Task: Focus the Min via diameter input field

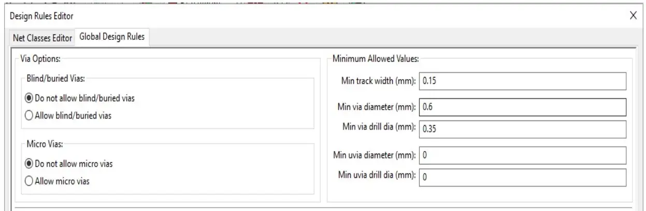Action: coord(522,107)
